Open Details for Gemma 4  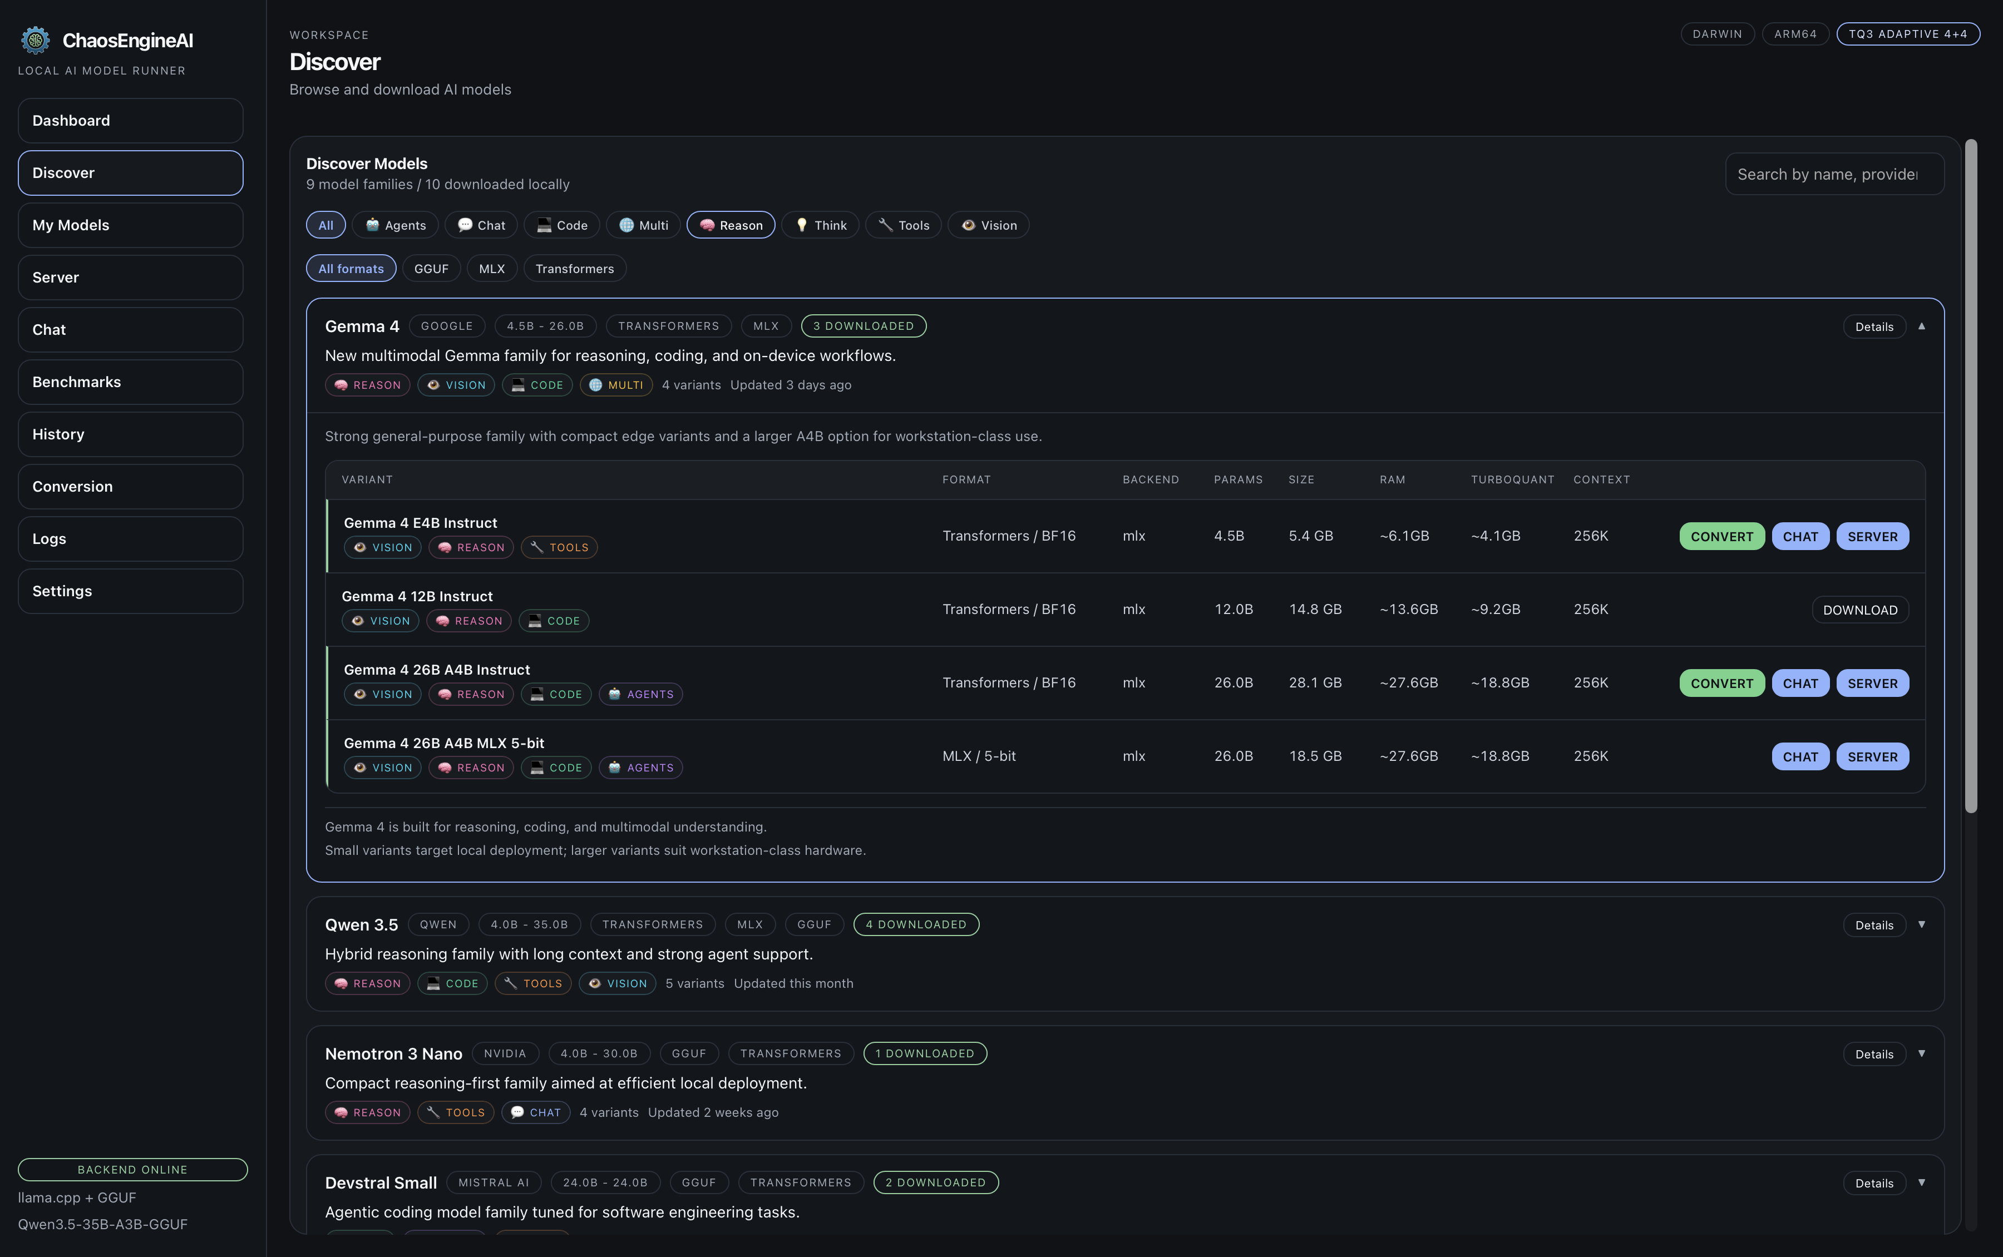1874,326
